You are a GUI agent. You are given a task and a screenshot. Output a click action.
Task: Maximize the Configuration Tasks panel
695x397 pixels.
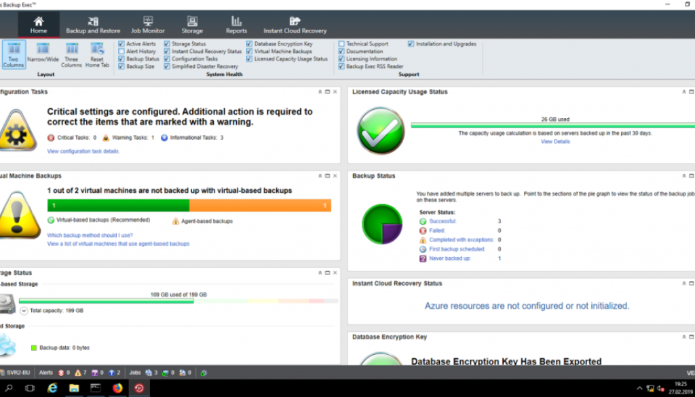pyautogui.click(x=328, y=92)
